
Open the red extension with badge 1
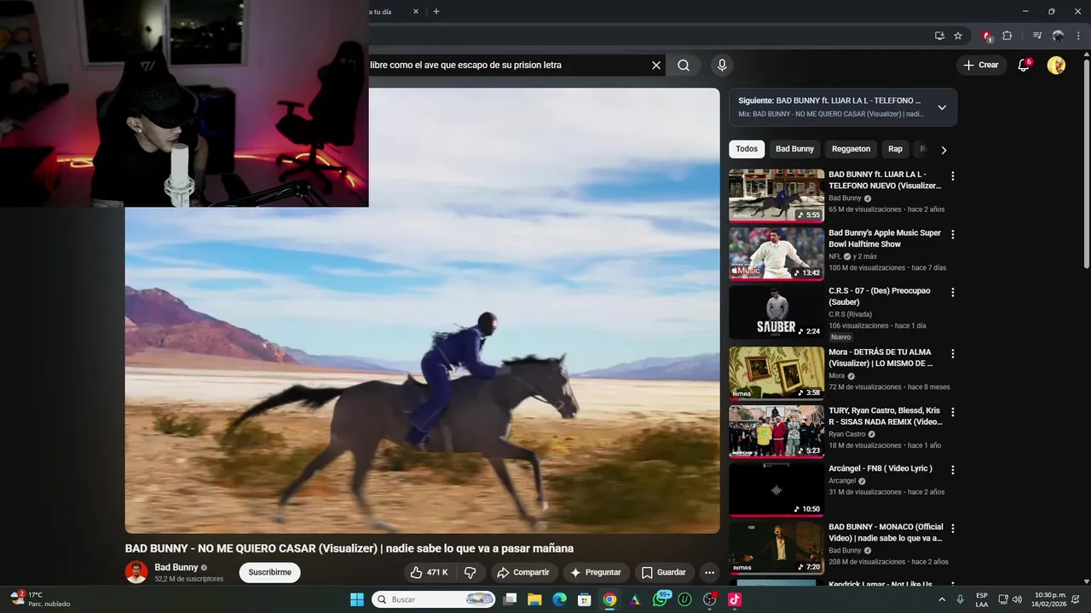click(x=987, y=36)
